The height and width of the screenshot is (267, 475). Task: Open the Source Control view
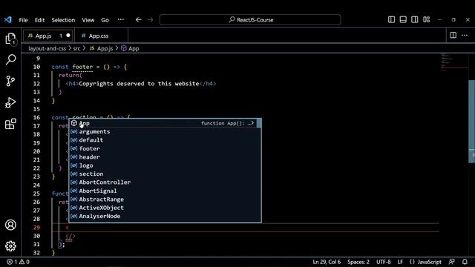click(10, 81)
